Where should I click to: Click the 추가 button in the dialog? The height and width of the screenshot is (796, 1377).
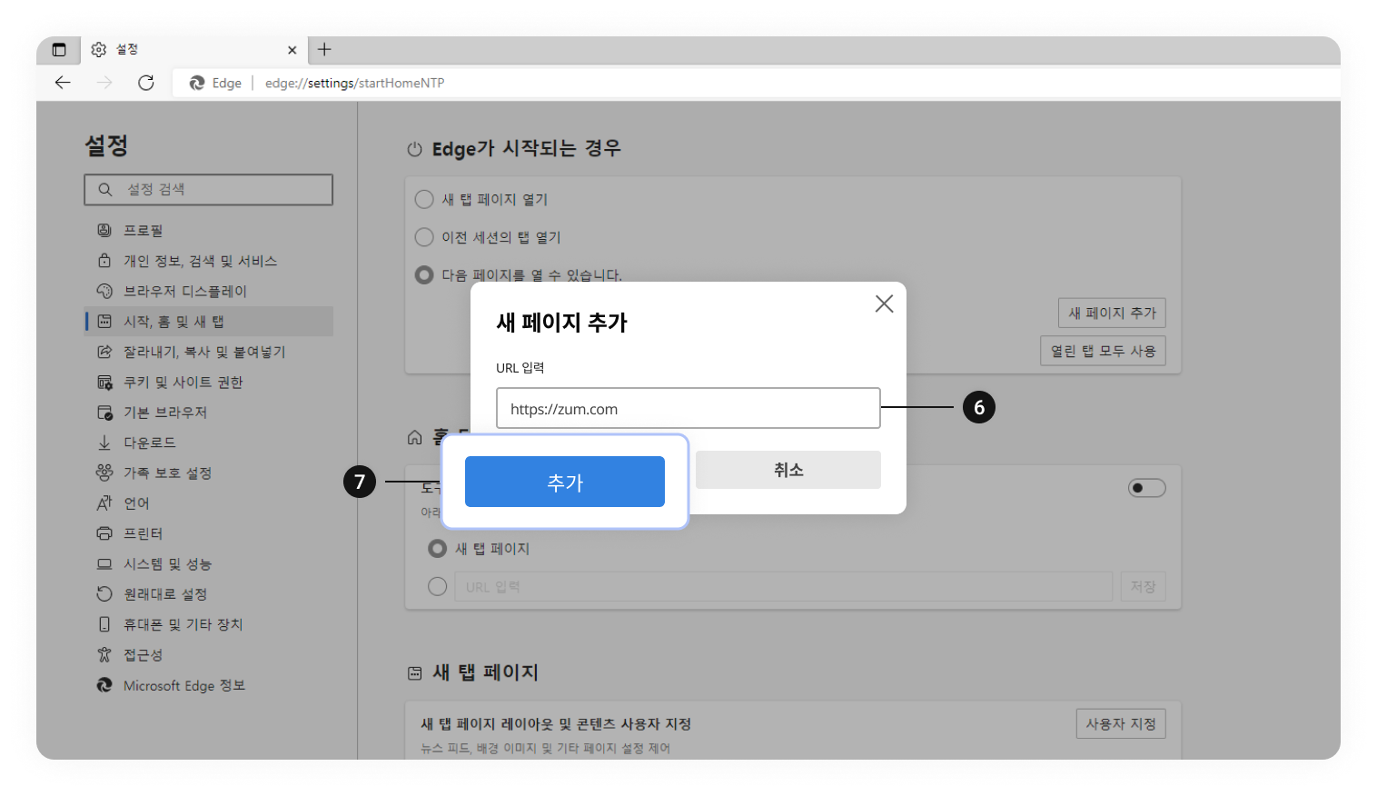point(564,482)
